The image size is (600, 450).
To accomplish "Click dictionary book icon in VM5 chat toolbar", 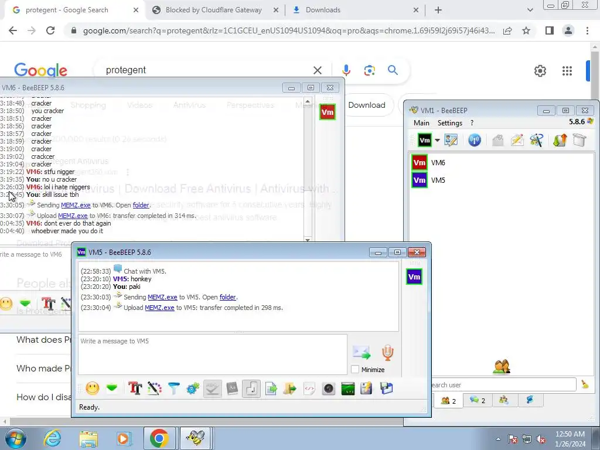I will pyautogui.click(x=232, y=389).
